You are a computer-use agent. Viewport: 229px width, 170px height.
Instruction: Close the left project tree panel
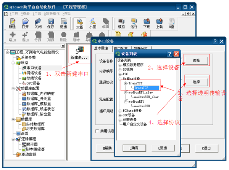(x=63, y=46)
